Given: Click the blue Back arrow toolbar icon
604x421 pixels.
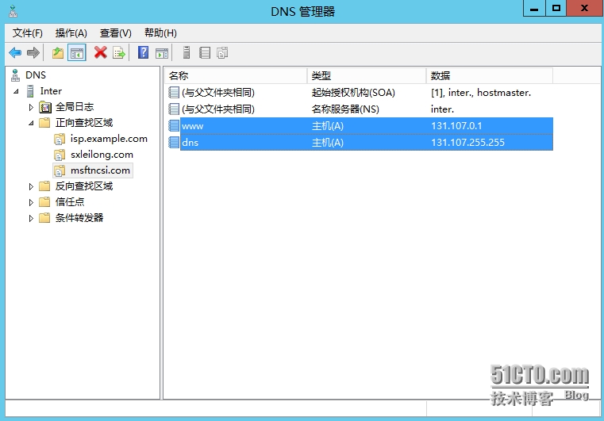Looking at the screenshot, I should [15, 52].
